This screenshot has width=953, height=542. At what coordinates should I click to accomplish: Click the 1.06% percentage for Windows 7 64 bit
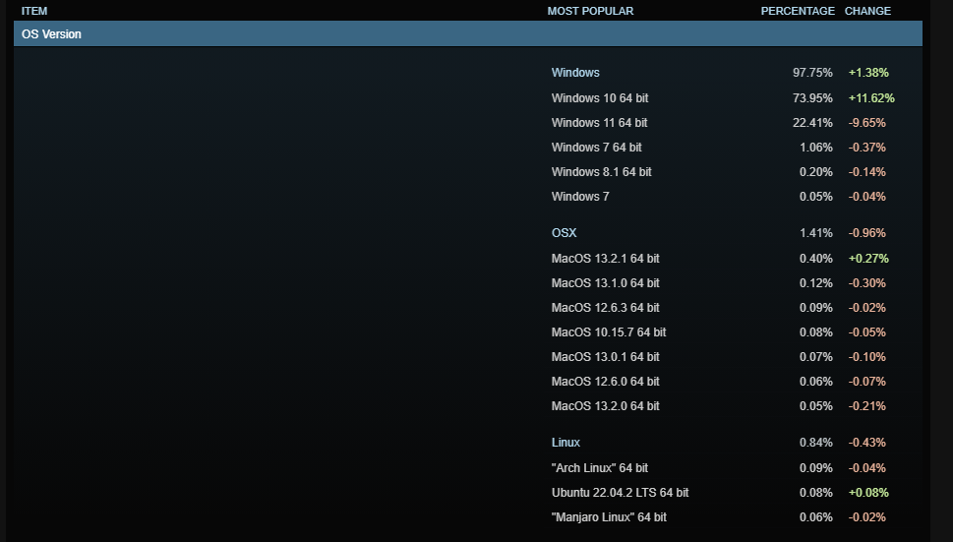[x=816, y=147]
